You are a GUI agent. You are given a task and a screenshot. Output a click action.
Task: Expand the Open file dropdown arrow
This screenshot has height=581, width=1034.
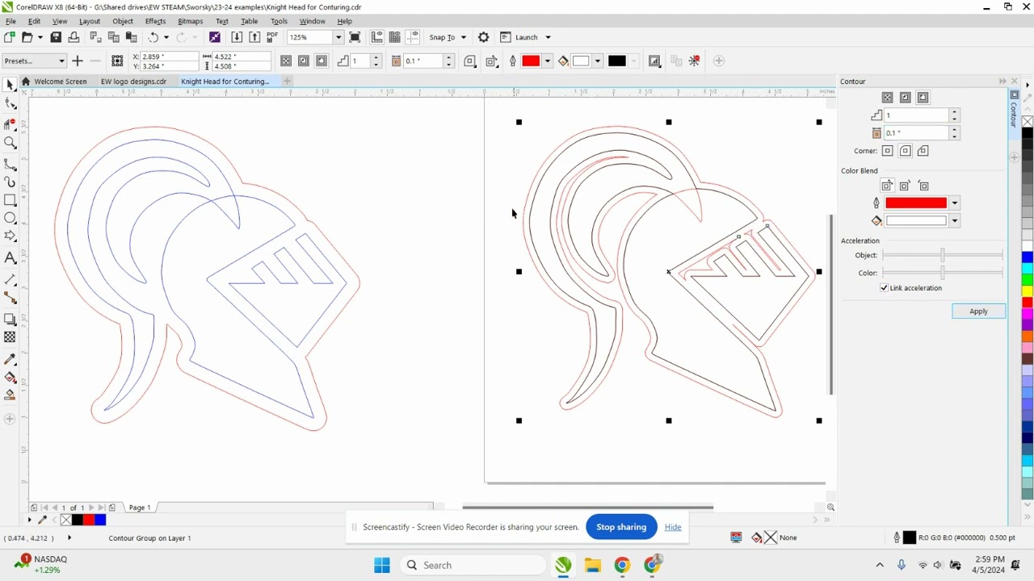tap(40, 37)
